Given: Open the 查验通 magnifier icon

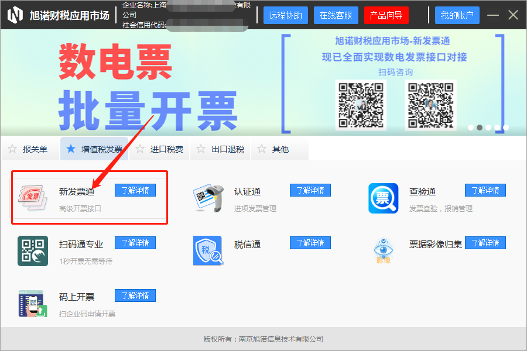Looking at the screenshot, I should (x=383, y=198).
